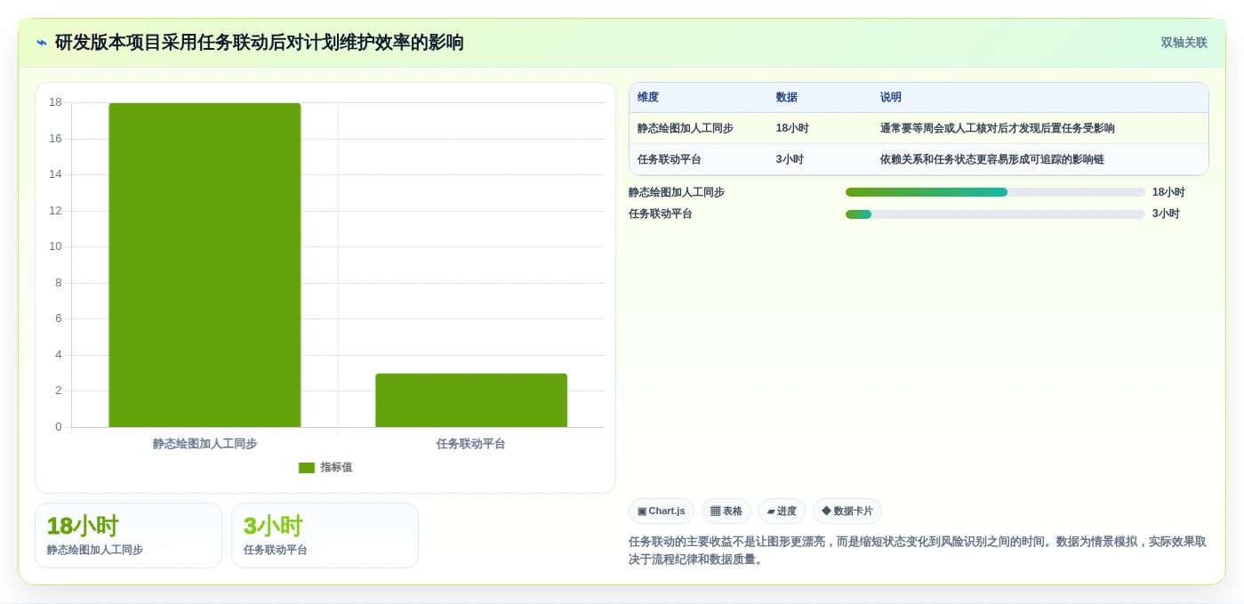Click the 任务联动平台 x-axis label
Screen dimensions: 1244x604
(x=471, y=444)
